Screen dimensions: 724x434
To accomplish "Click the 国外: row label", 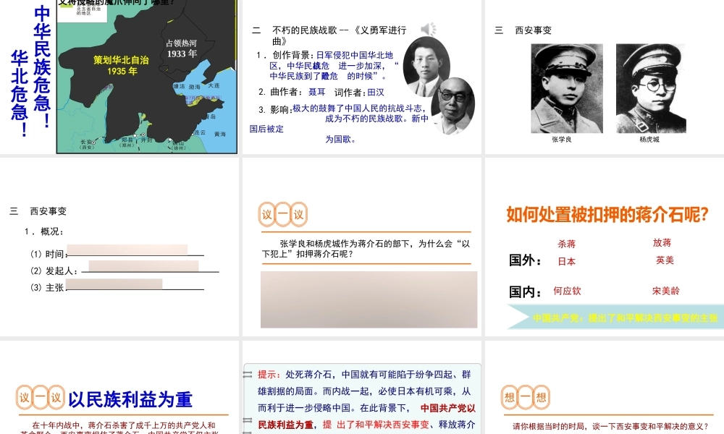I will point(525,260).
